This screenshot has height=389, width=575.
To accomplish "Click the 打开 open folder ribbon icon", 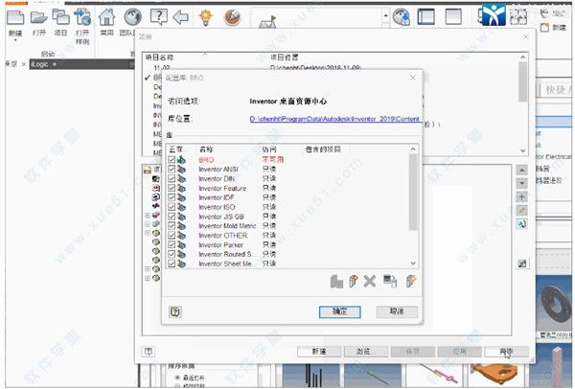I will click(x=38, y=17).
